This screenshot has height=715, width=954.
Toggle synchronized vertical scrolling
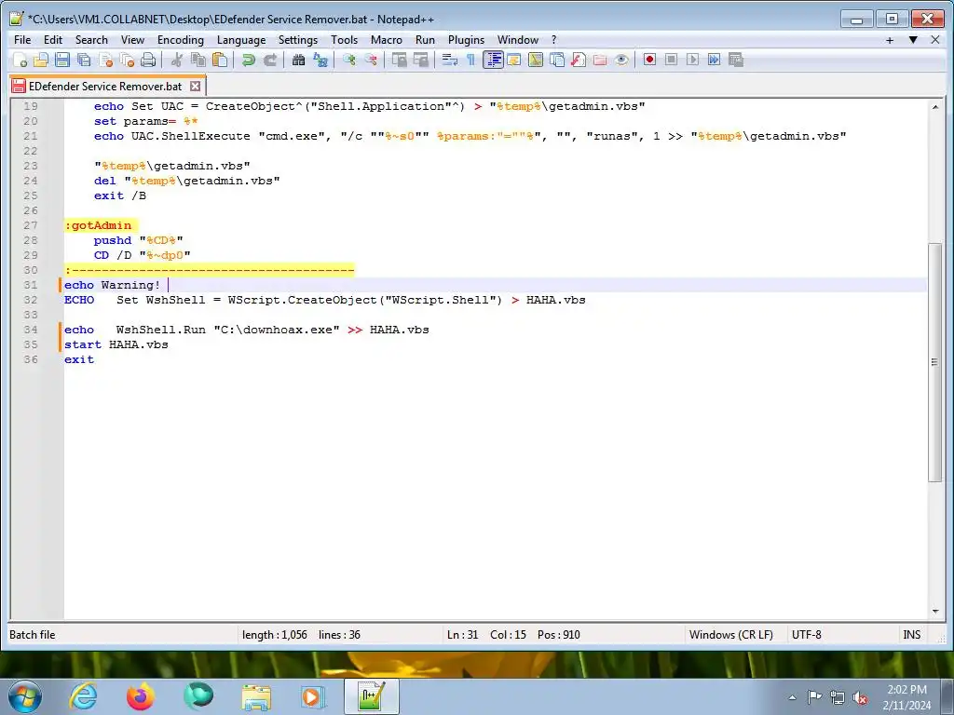[399, 60]
